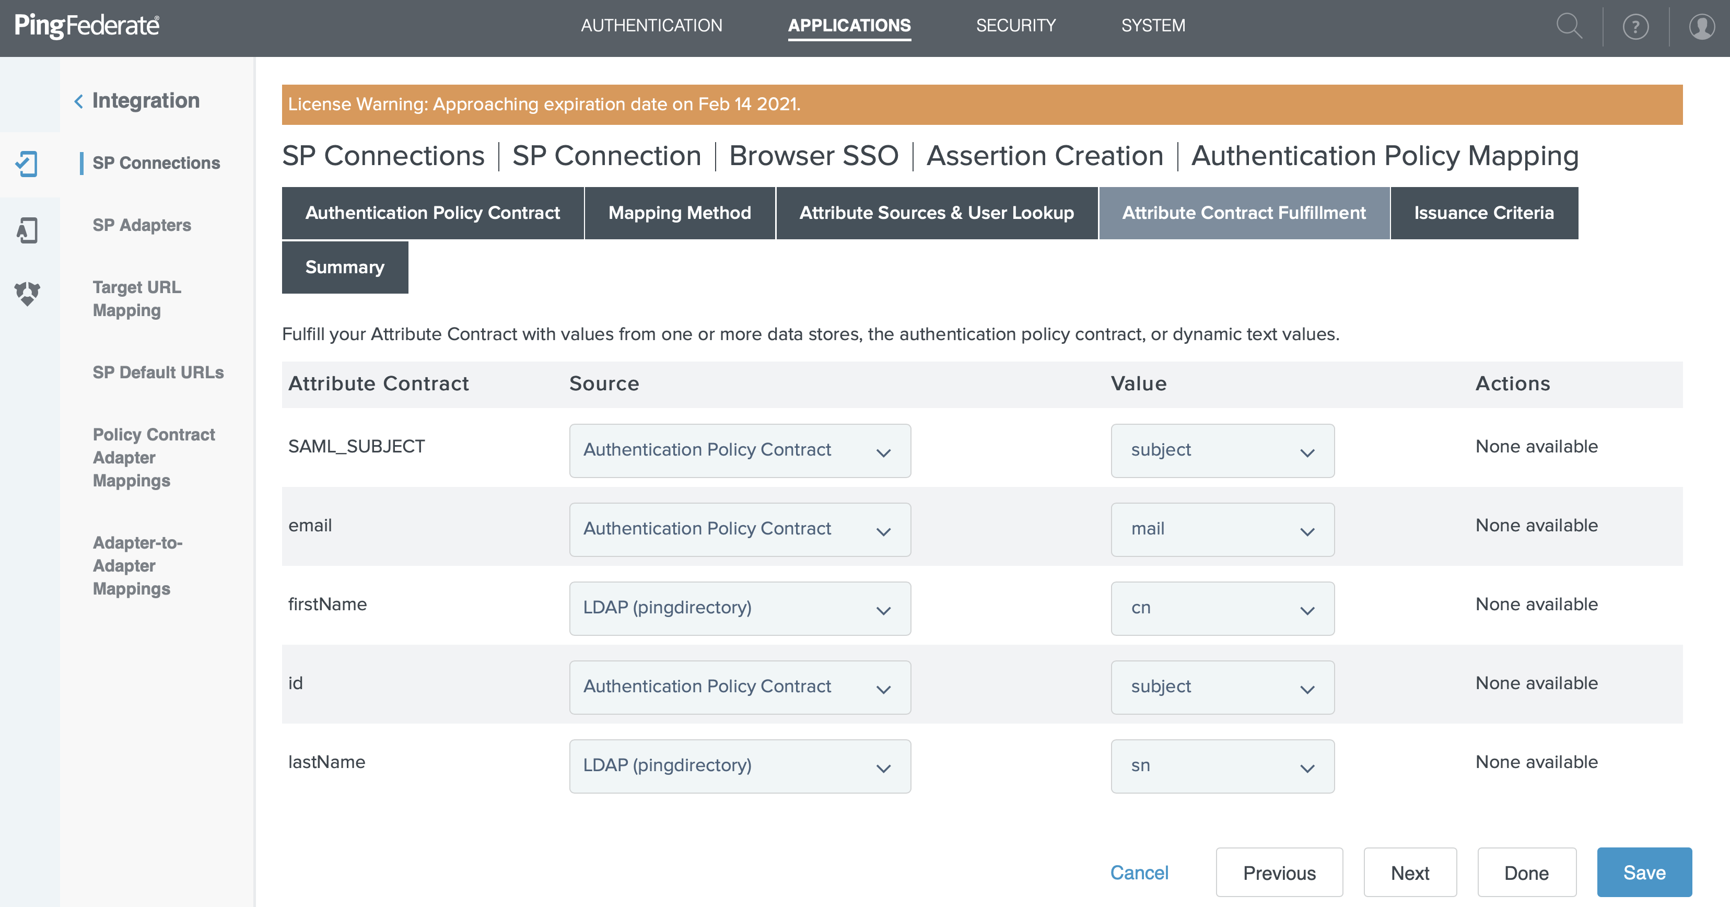Open the email value dropdown showing mail
The width and height of the screenshot is (1730, 907).
pos(1222,529)
